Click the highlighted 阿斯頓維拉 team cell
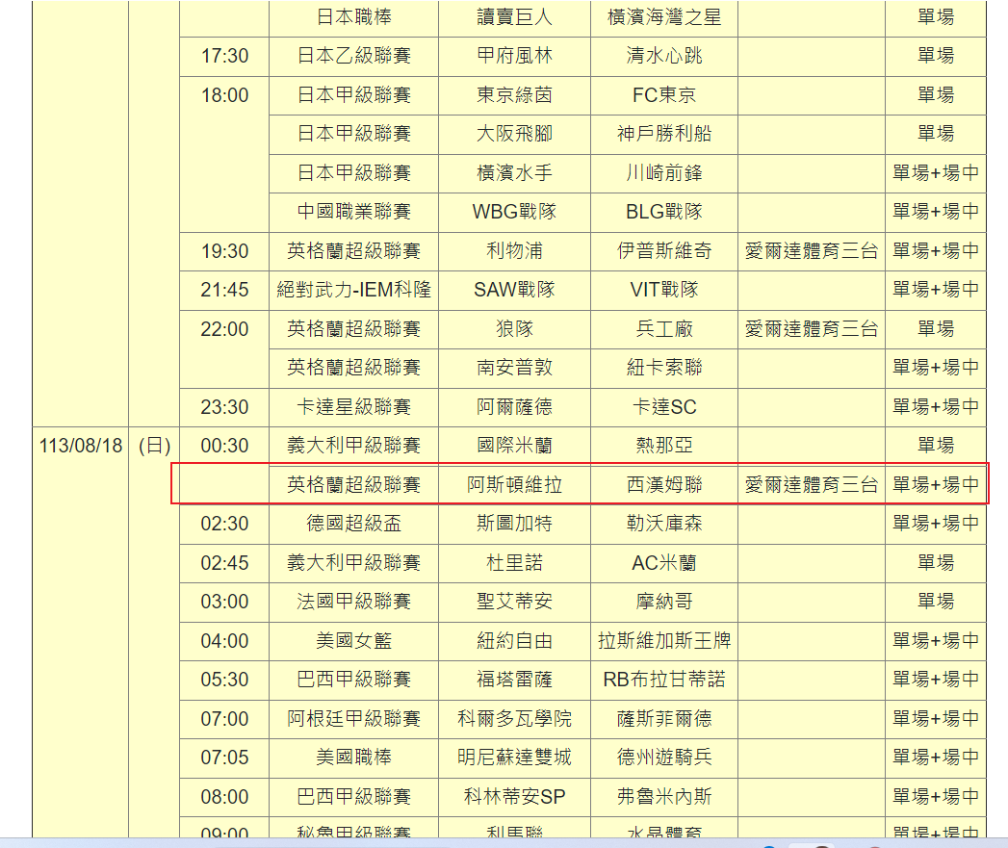 pos(514,484)
